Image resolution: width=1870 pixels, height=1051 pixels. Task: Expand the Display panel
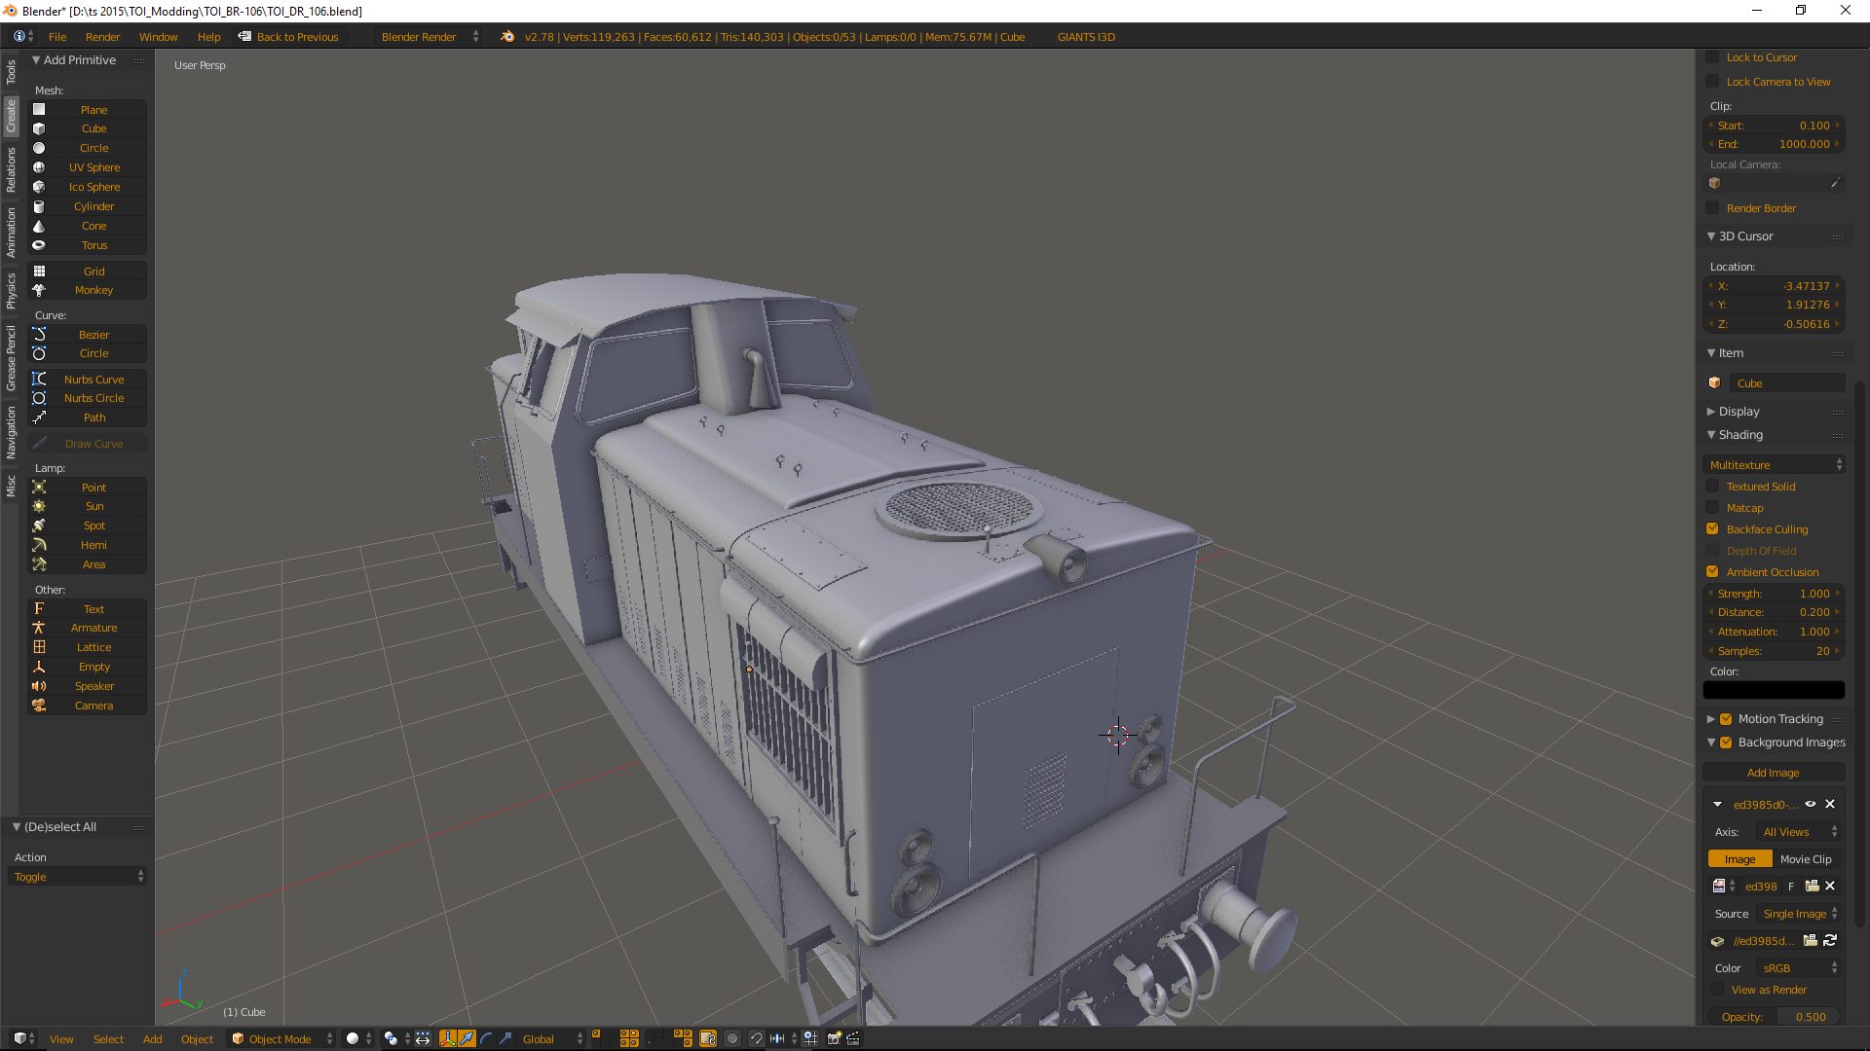coord(1739,412)
